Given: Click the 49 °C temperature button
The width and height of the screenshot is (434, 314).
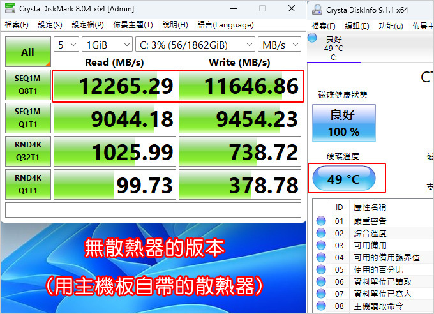Looking at the screenshot, I should 344,178.
